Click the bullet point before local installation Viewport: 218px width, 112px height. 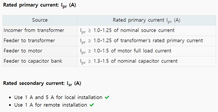[x=10, y=98]
